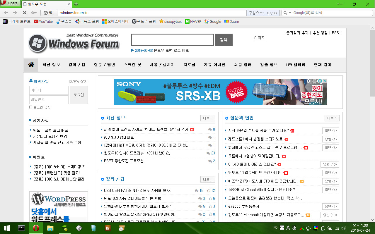This screenshot has width=375, height=234.
Task: Click the 로그인 button
Action: [x=79, y=95]
